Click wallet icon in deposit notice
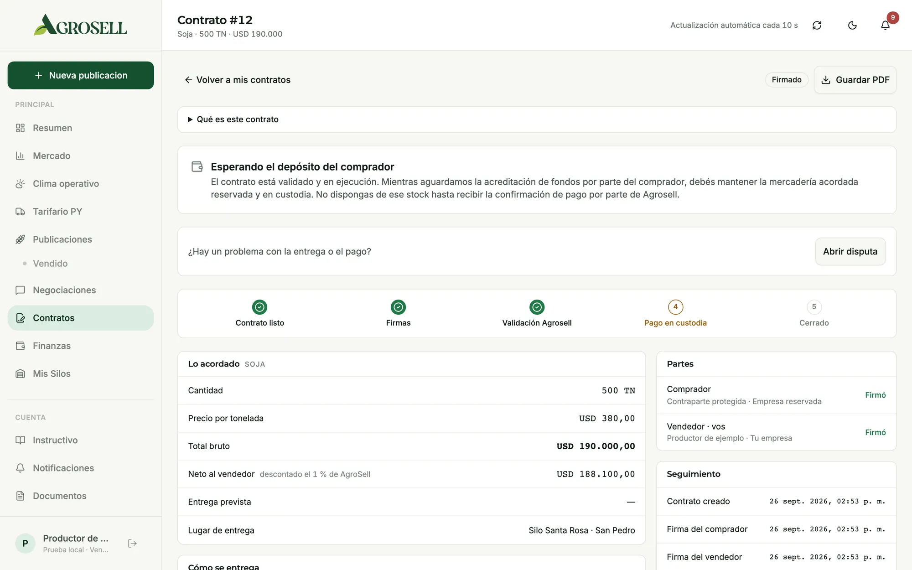912x570 pixels. tap(197, 166)
